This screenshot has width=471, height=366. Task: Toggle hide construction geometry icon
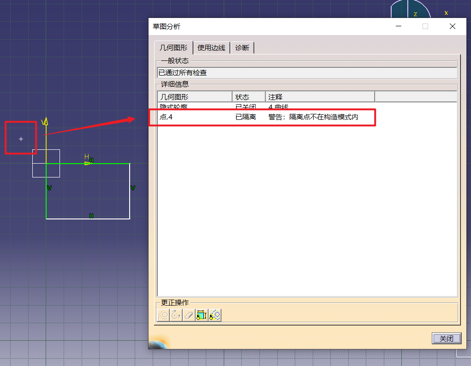pyautogui.click(x=215, y=315)
